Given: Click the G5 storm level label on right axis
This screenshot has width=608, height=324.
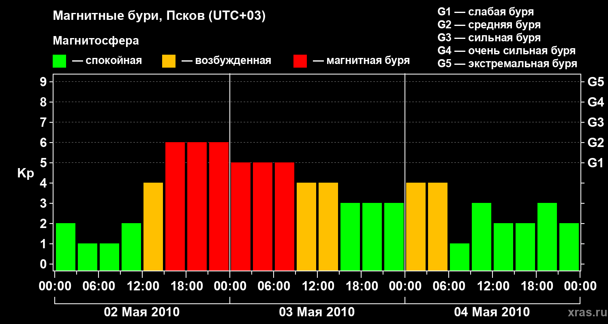Looking at the screenshot, I should tap(596, 82).
